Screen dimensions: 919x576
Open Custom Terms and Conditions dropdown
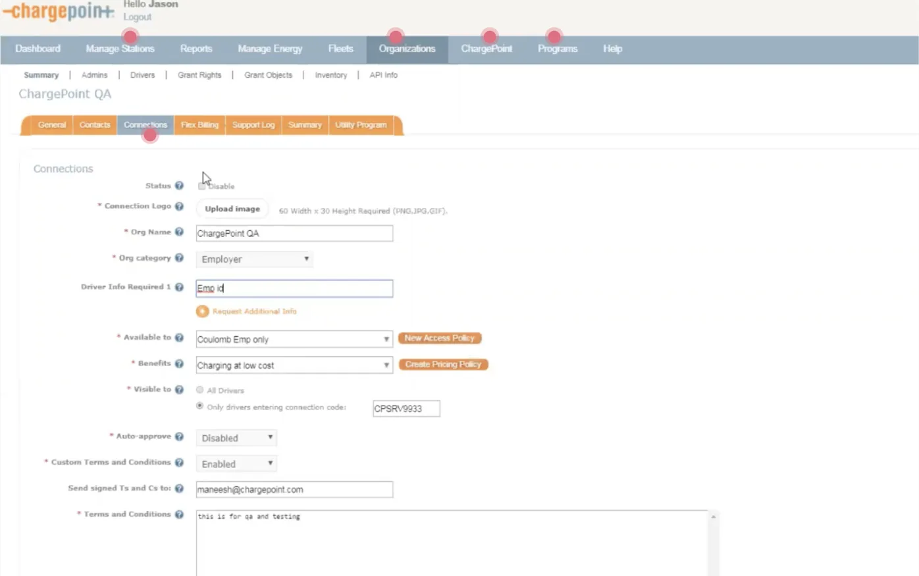236,464
